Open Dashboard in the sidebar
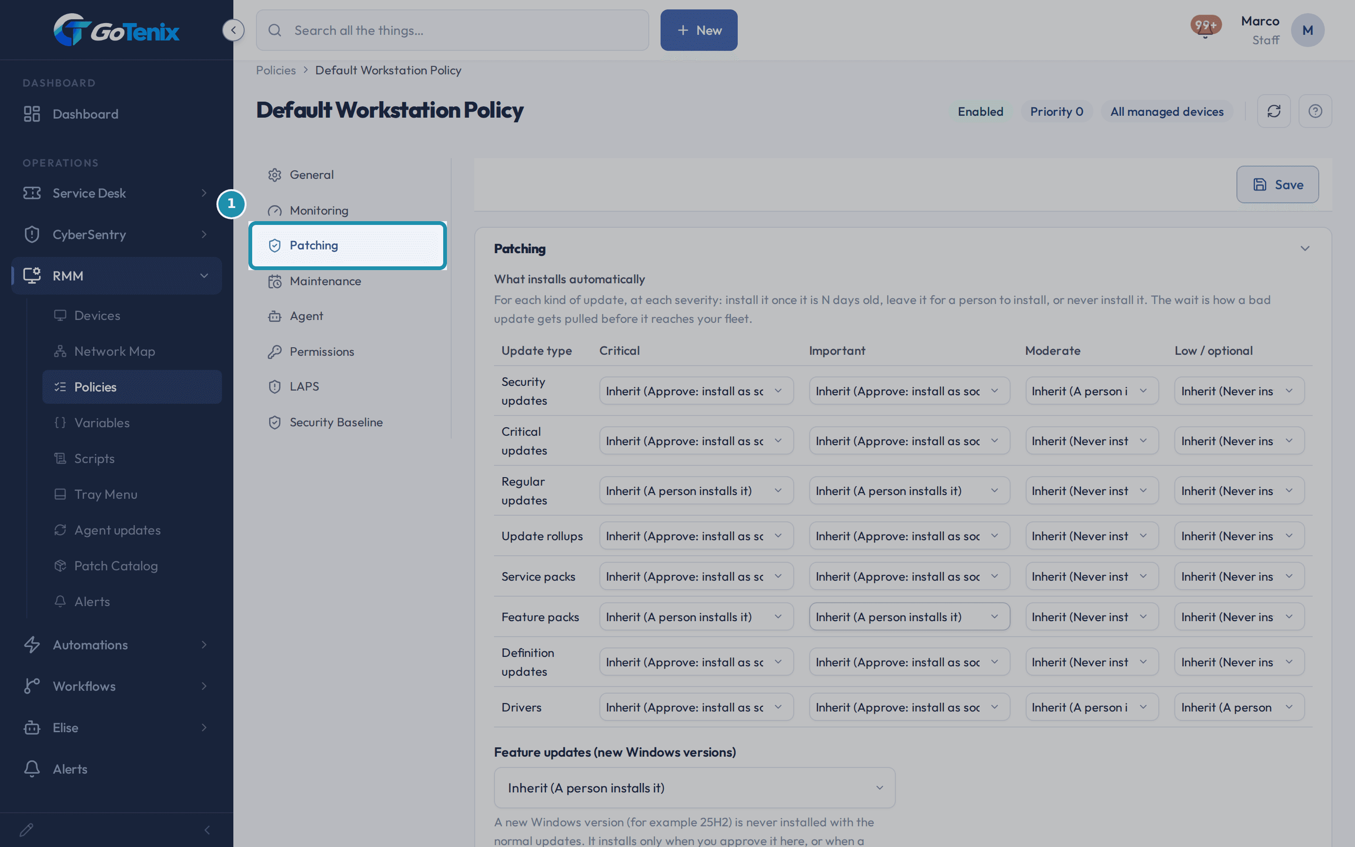The height and width of the screenshot is (847, 1355). click(117, 114)
